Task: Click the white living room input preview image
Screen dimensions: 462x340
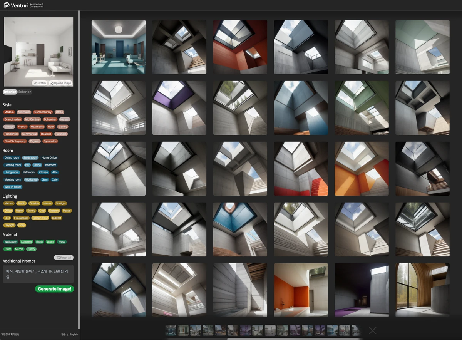Action: point(38,52)
